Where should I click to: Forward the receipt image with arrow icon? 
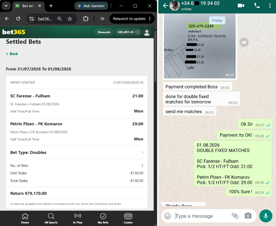tap(244, 42)
